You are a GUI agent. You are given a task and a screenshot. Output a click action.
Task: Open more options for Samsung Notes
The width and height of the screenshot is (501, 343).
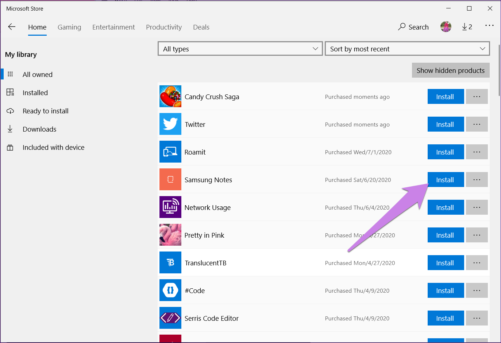tap(477, 180)
